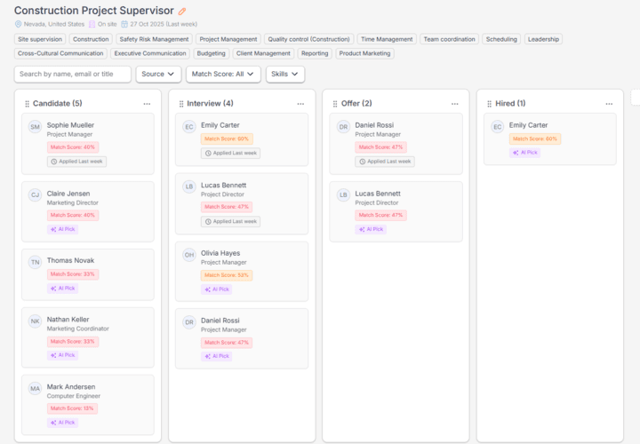Click the Hired (1) column title
The width and height of the screenshot is (640, 444).
click(510, 104)
